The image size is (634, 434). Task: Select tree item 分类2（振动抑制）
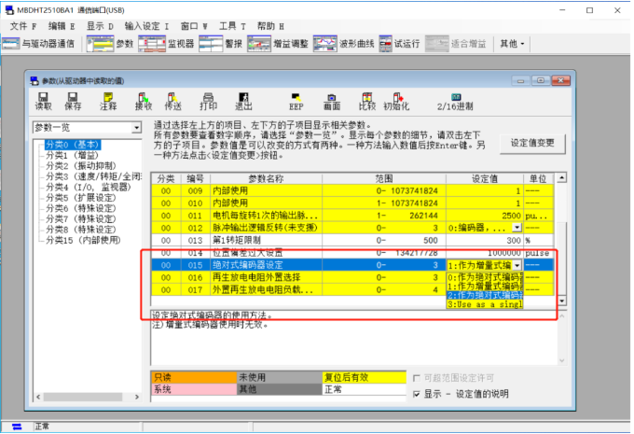click(81, 166)
